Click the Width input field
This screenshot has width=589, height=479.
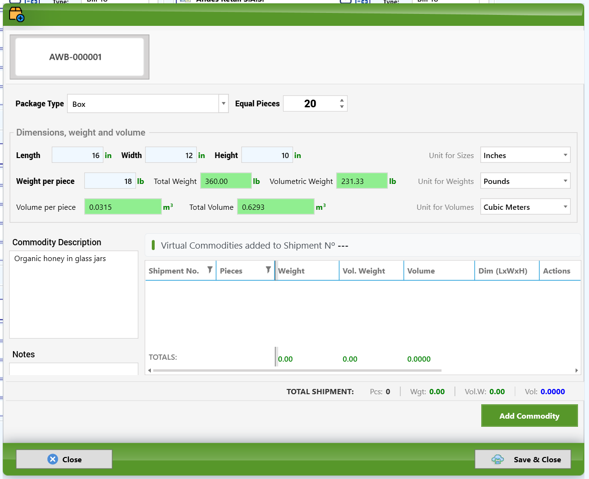pos(170,155)
